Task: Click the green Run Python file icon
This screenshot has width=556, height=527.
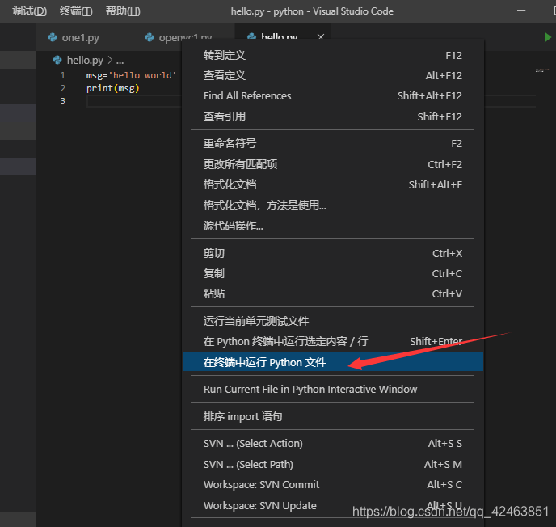Action: pyautogui.click(x=547, y=37)
